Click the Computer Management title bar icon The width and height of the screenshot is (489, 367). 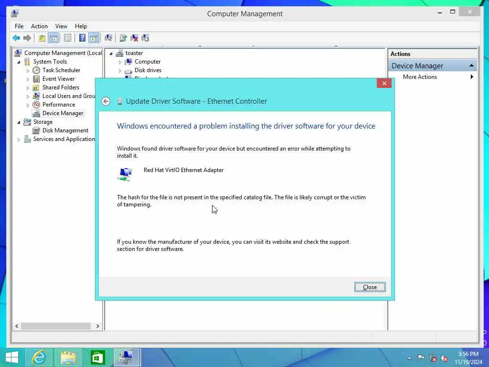coord(15,13)
